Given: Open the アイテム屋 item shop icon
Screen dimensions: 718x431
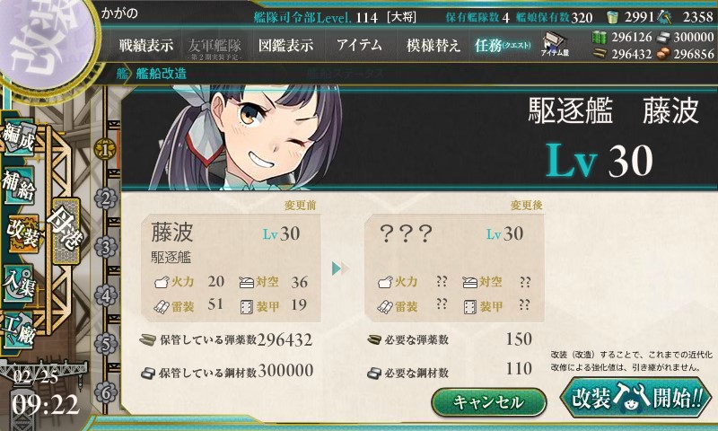Looking at the screenshot, I should click(555, 45).
